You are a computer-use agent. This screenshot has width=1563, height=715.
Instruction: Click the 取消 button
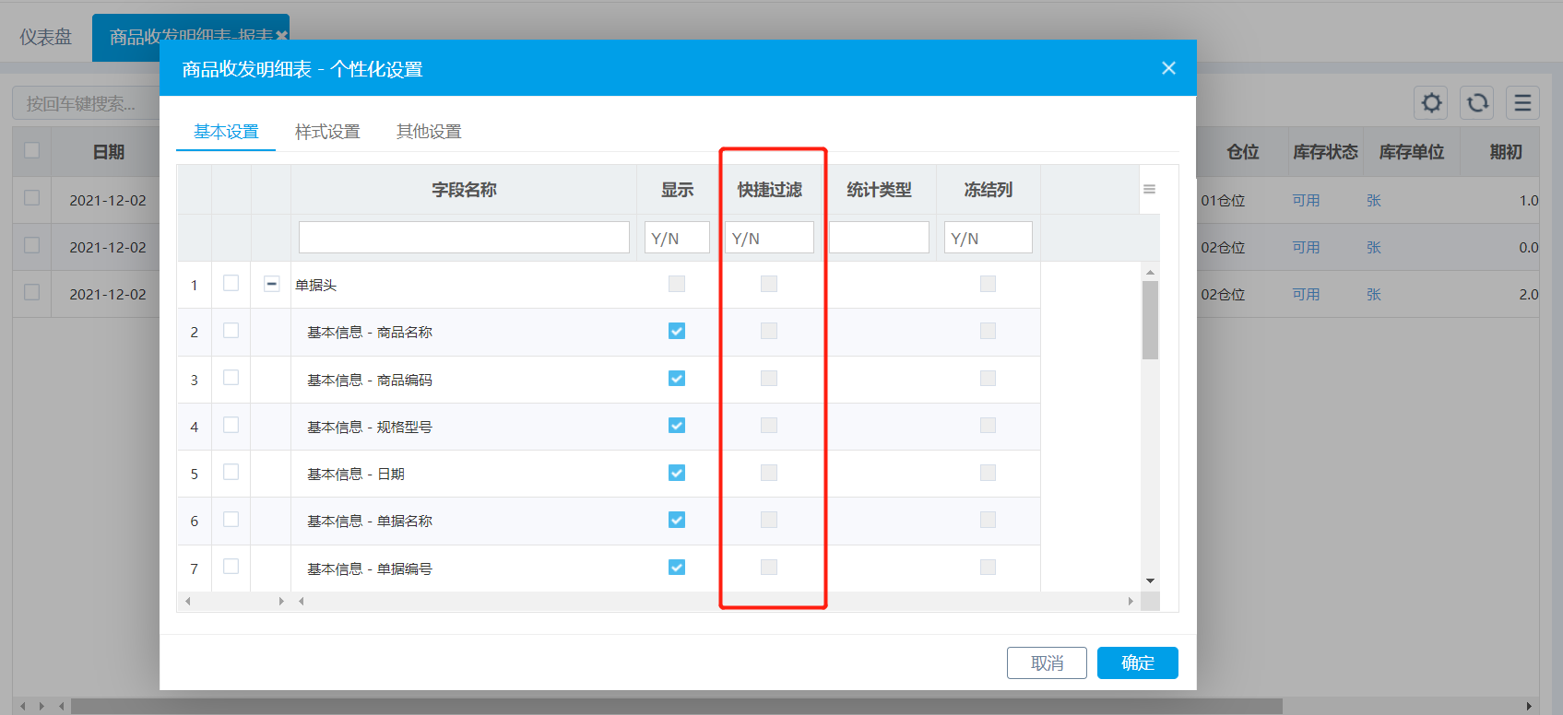(1047, 662)
